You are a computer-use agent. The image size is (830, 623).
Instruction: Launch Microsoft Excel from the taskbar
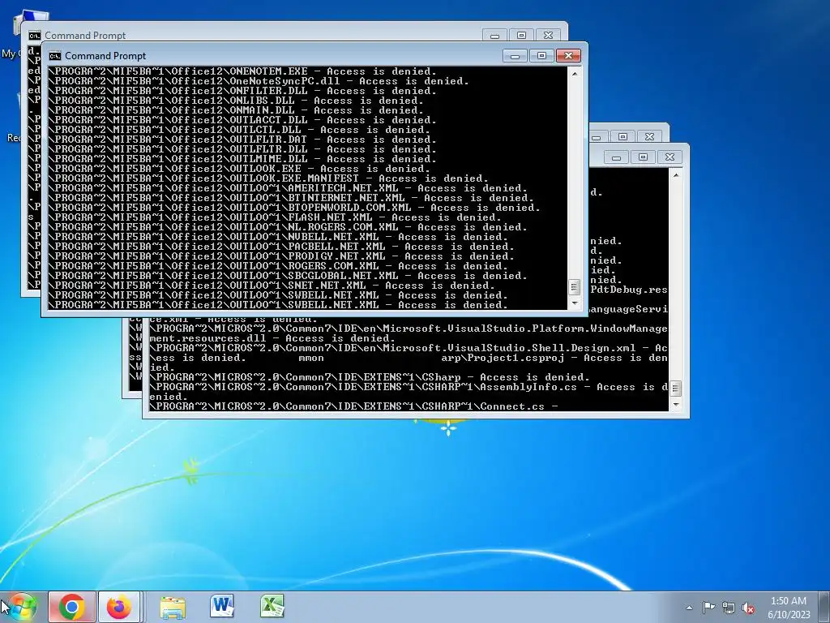pos(272,606)
